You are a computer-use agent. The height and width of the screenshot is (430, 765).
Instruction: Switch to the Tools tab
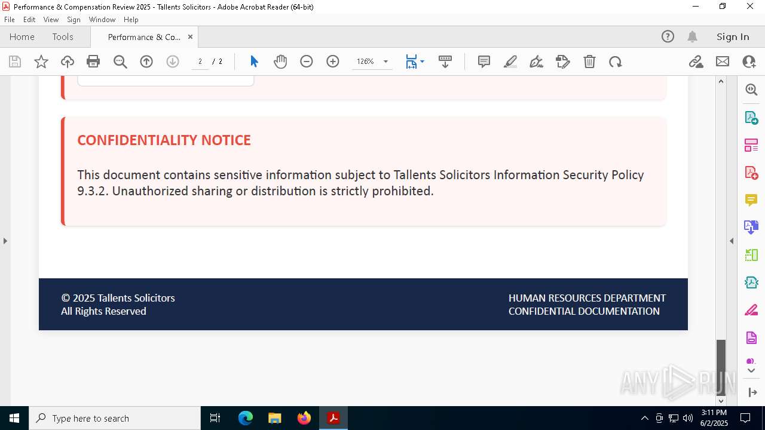tap(63, 36)
